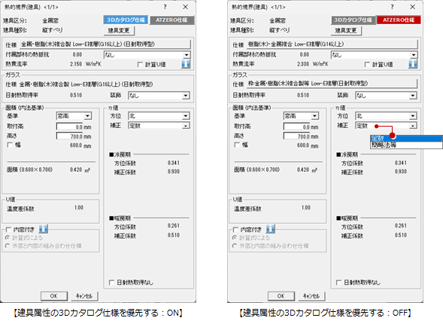Click the help question mark in right dialog

(x=392, y=7)
